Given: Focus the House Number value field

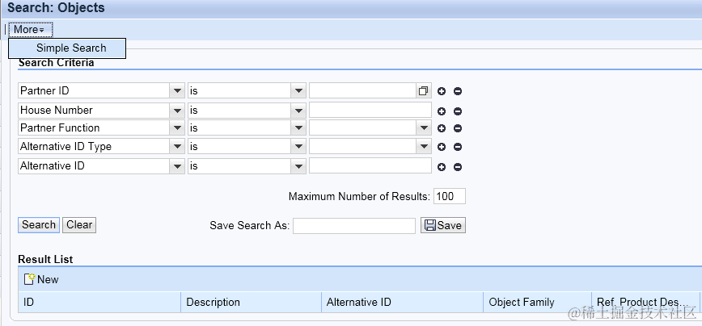Looking at the screenshot, I should pos(370,111).
